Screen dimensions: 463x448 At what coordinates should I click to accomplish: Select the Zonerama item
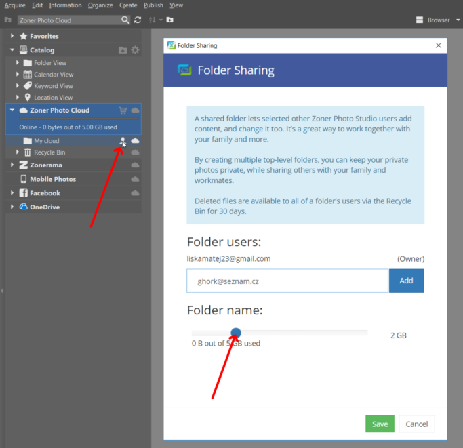click(x=46, y=165)
